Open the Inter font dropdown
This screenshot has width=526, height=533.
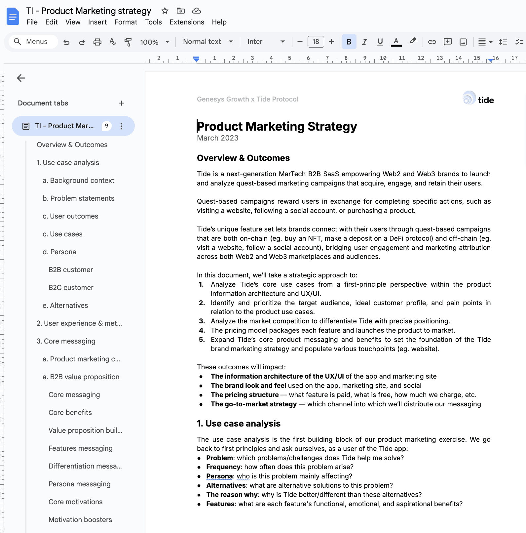click(266, 42)
